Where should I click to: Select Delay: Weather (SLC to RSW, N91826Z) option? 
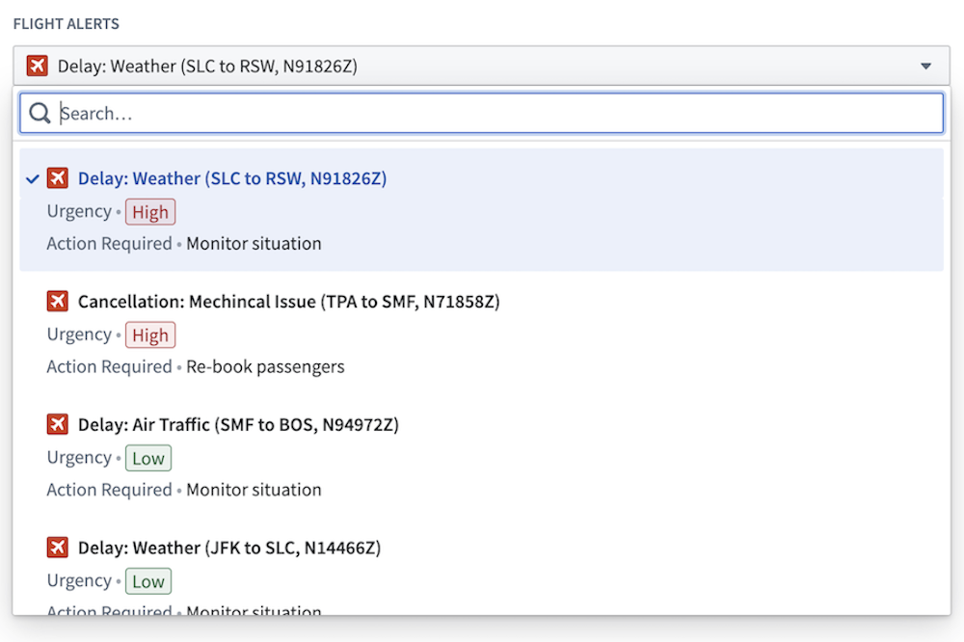point(481,210)
